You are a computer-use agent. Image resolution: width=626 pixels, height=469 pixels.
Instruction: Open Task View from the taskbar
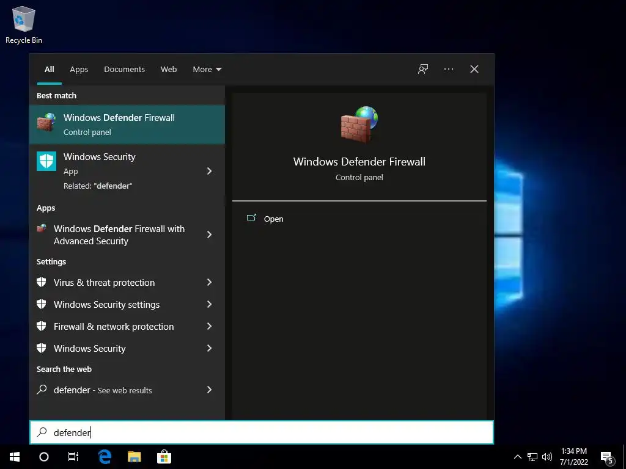tap(73, 457)
